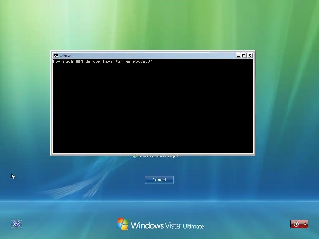Maximize the sethc.exe console window
The image size is (319, 239).
click(x=244, y=55)
